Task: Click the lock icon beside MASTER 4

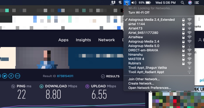Action: pos(183,59)
